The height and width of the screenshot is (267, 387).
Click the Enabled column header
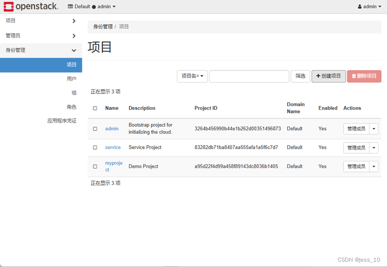328,108
